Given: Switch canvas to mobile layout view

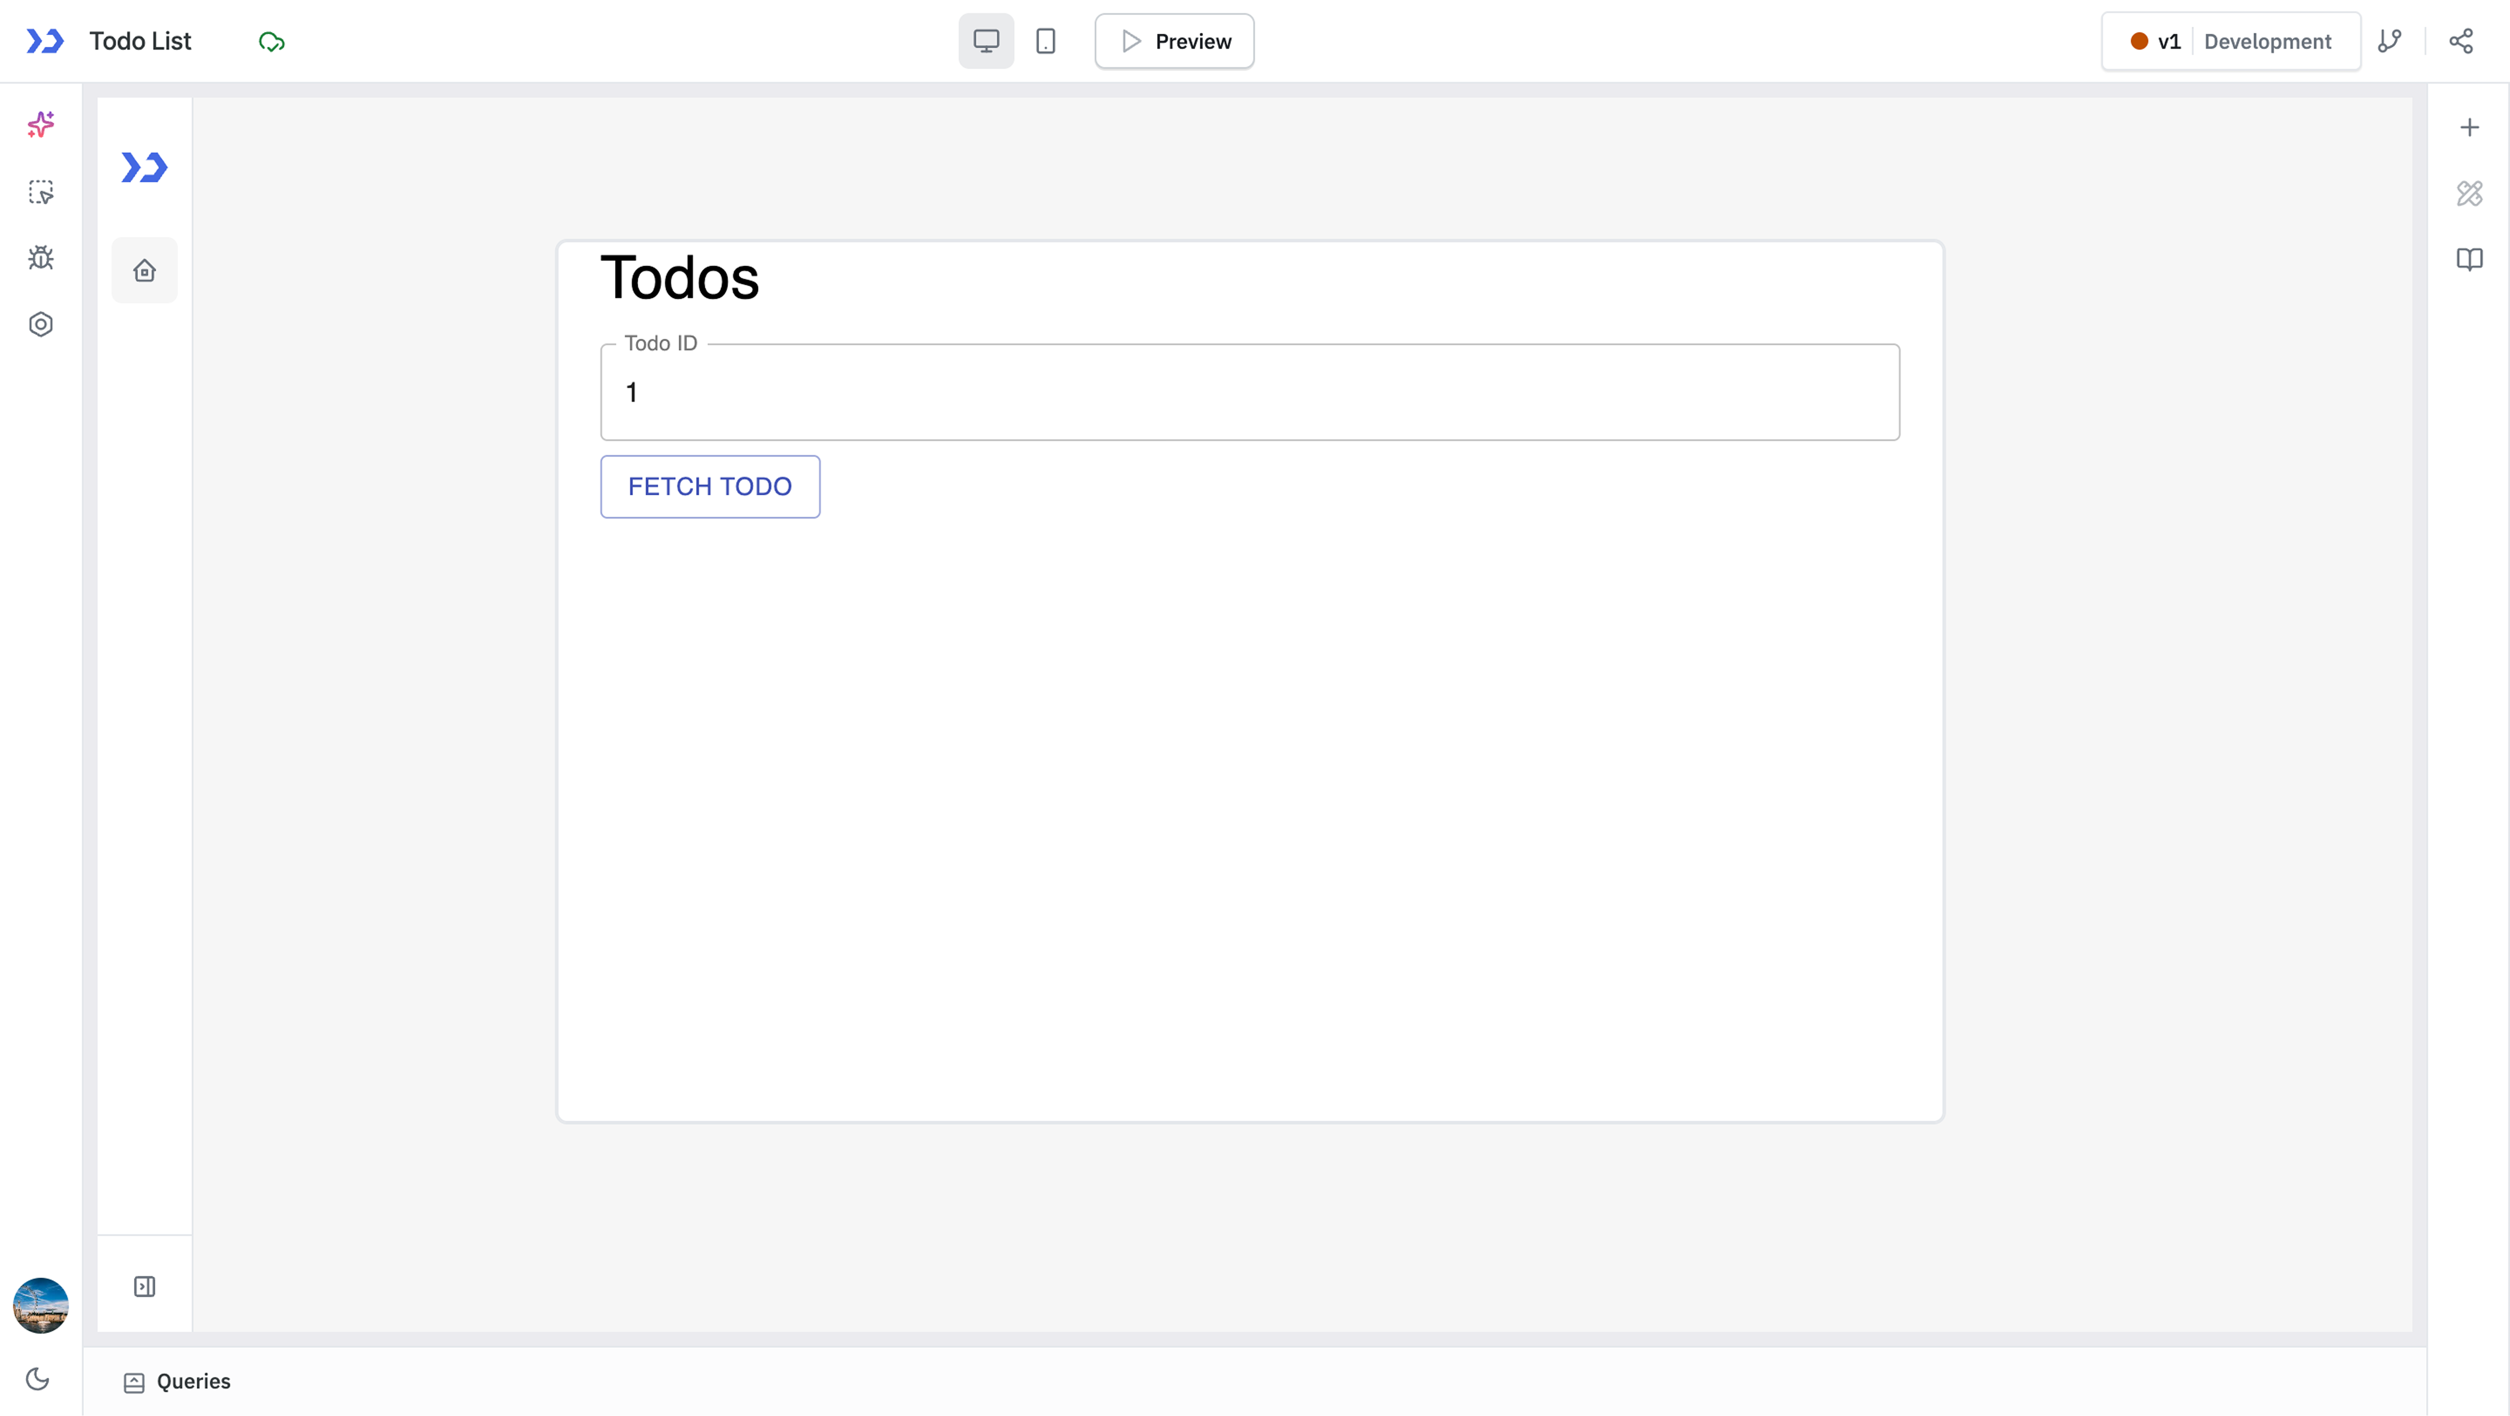Looking at the screenshot, I should tap(1046, 41).
